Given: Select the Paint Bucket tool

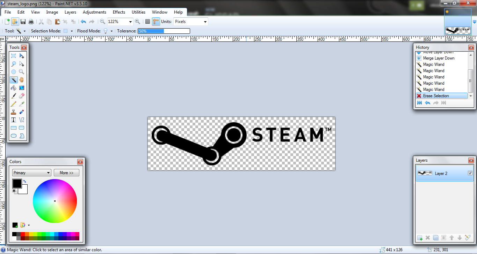Looking at the screenshot, I should (x=14, y=88).
